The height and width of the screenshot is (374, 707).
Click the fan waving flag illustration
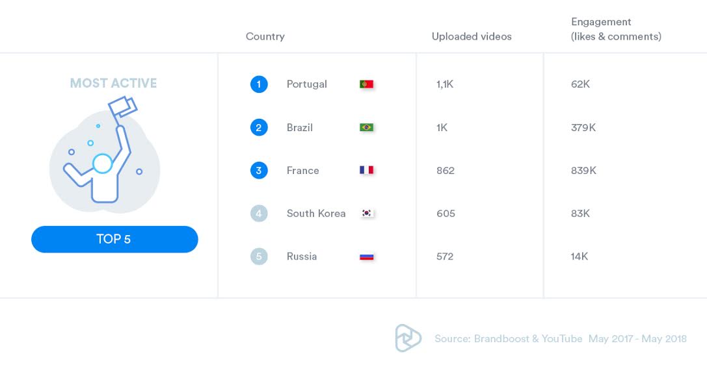[104, 153]
